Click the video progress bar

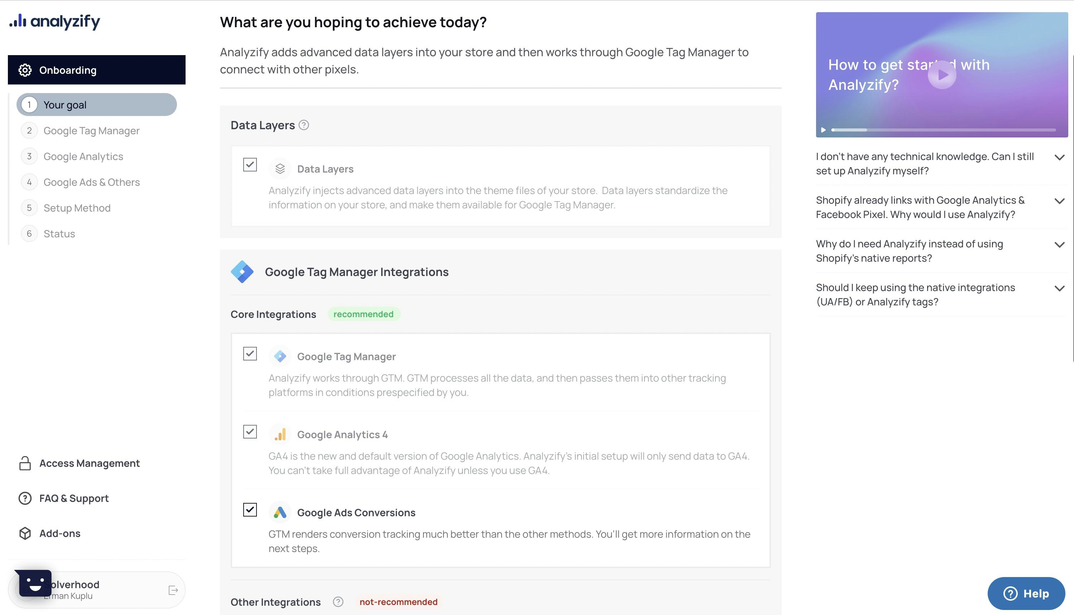pyautogui.click(x=943, y=130)
